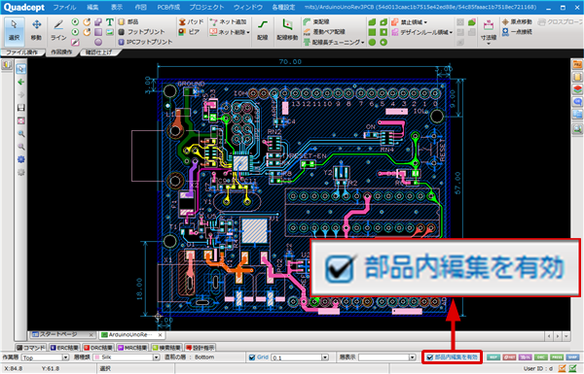Open the PCB作成 menu
The width and height of the screenshot is (584, 374).
(168, 7)
